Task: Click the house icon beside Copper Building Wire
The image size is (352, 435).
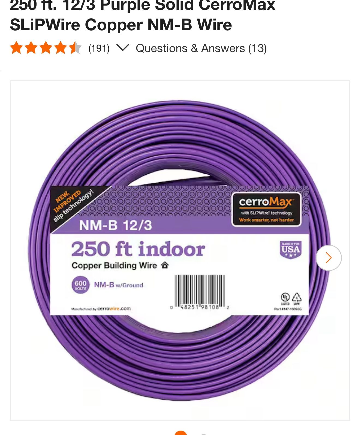Action: pyautogui.click(x=165, y=265)
